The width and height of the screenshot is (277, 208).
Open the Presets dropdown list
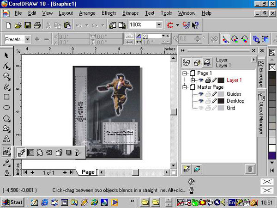(27, 40)
